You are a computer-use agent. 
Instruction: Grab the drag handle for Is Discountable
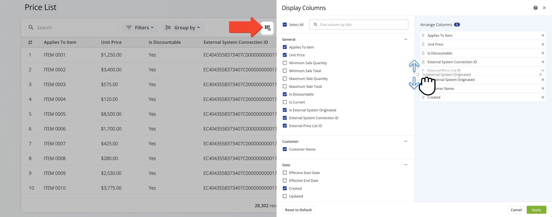[x=423, y=53]
